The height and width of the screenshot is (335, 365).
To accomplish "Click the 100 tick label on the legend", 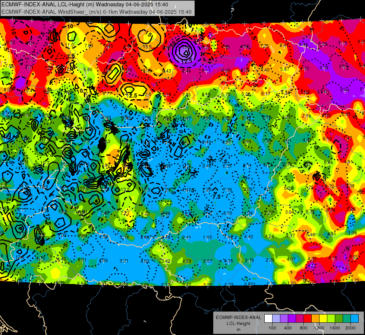I will pos(272,328).
